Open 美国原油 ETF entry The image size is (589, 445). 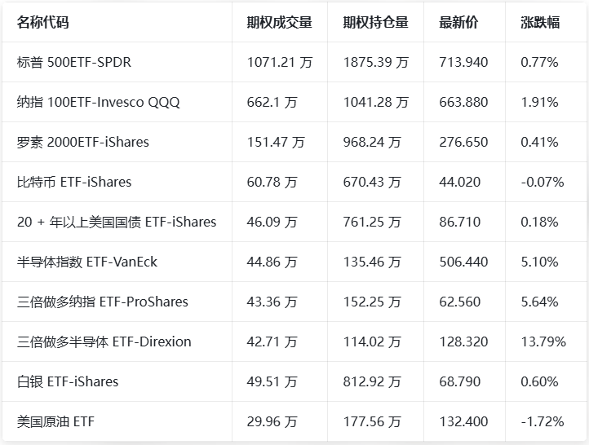click(x=55, y=421)
